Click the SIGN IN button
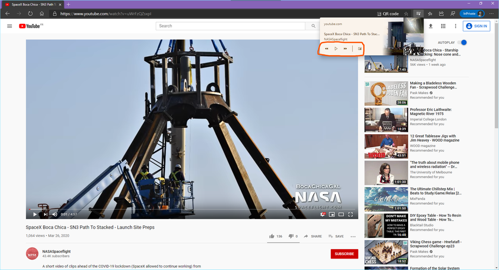The height and width of the screenshot is (270, 499). coord(477,26)
